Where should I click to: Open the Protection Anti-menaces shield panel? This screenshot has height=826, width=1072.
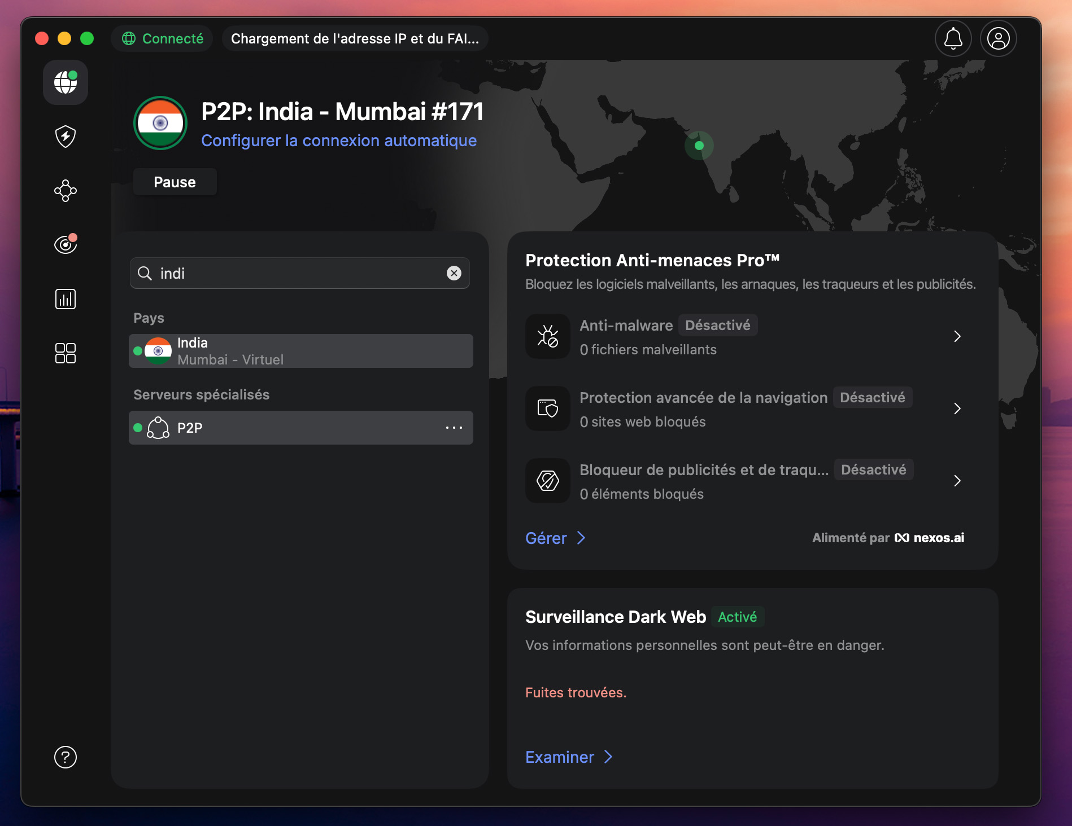pyautogui.click(x=65, y=137)
